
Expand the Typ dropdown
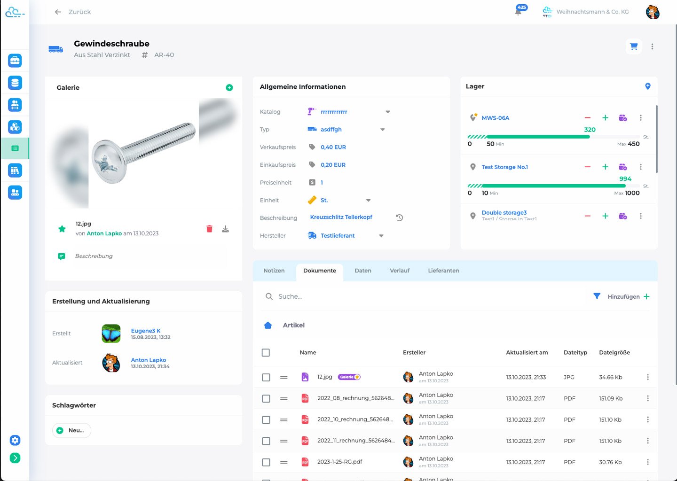coord(383,130)
